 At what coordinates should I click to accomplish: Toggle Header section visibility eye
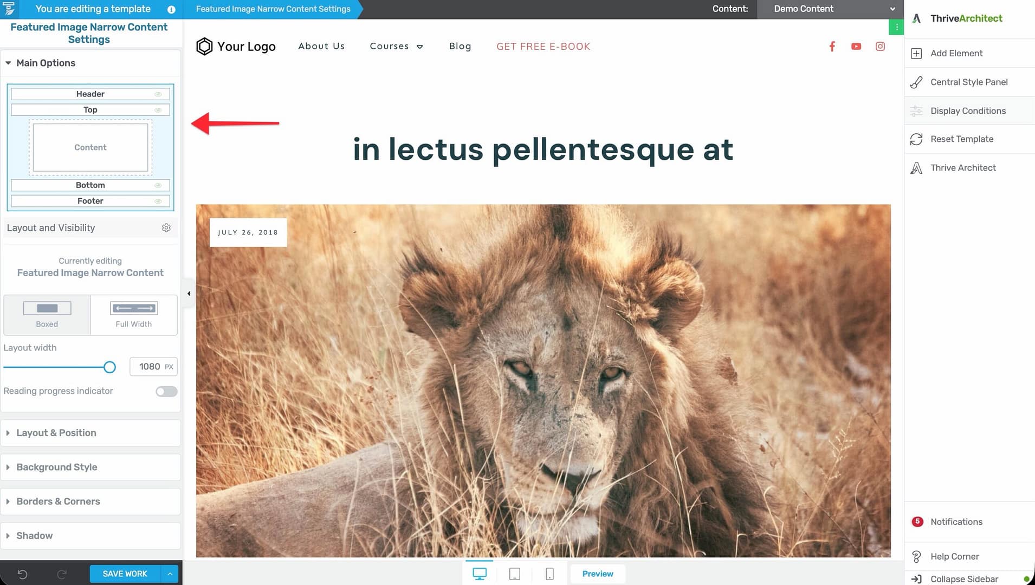coord(158,94)
